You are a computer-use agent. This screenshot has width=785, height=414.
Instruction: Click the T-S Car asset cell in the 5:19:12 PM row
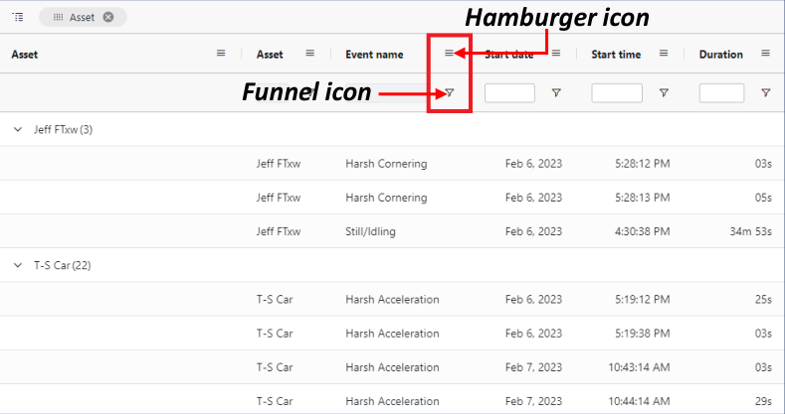pyautogui.click(x=275, y=300)
